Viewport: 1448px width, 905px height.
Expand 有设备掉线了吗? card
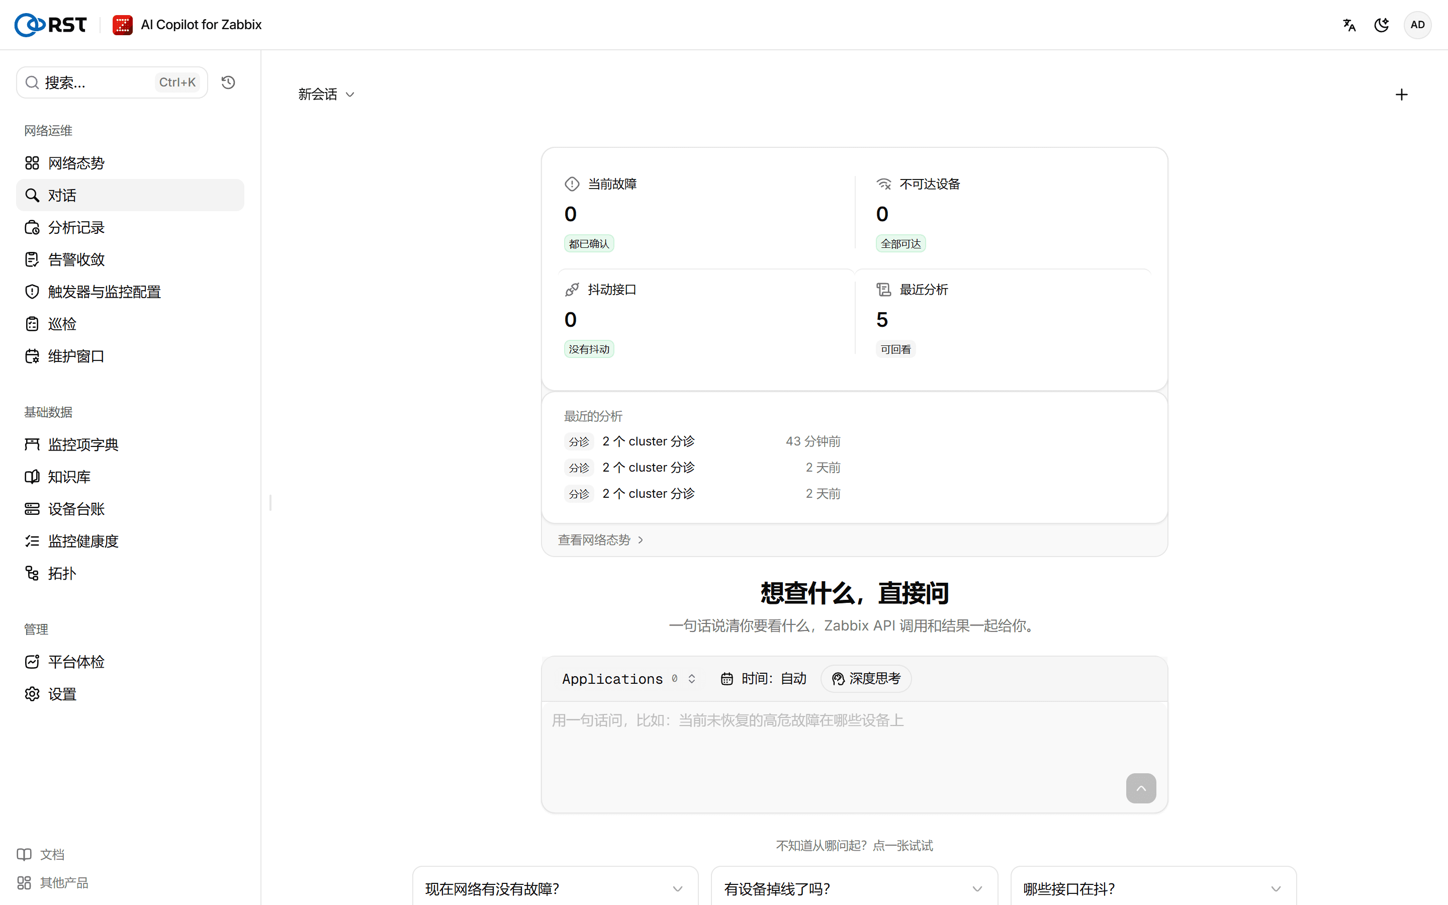(x=854, y=888)
